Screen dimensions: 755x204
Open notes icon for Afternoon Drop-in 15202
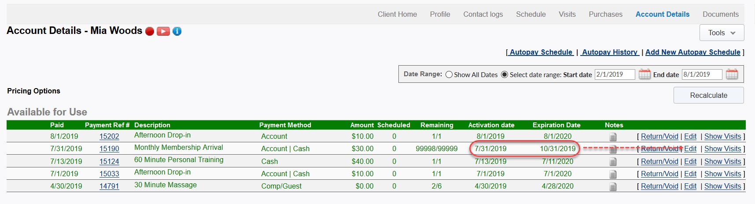tap(613, 137)
